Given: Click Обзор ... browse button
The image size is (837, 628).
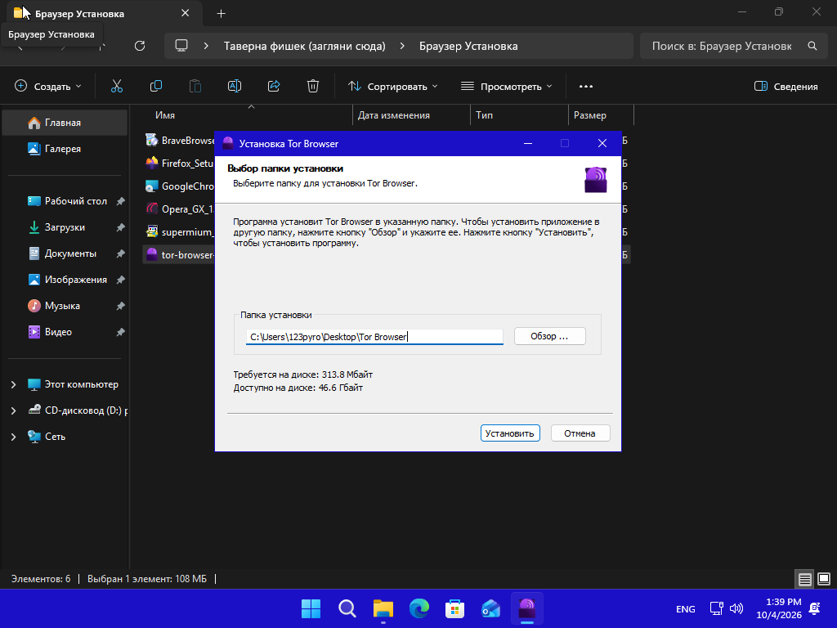Looking at the screenshot, I should [549, 336].
